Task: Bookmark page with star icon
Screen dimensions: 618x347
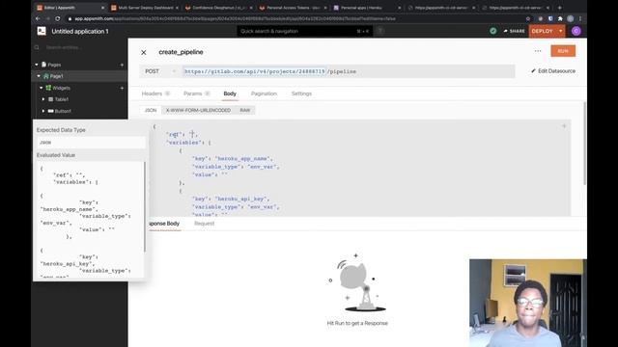Action: tap(528, 18)
